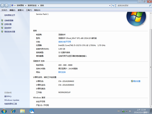Select the phone number 400 - 888 - 8888

tap(65, 65)
